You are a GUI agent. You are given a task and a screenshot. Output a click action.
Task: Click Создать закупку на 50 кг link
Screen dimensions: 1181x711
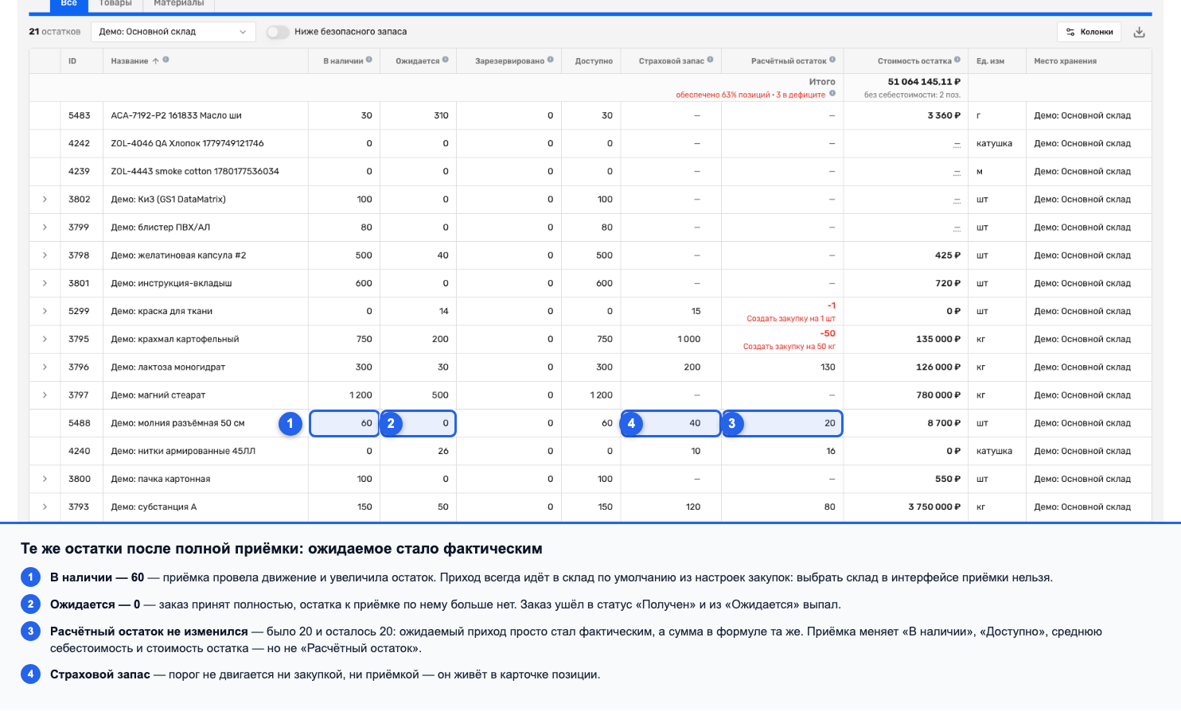pos(789,347)
